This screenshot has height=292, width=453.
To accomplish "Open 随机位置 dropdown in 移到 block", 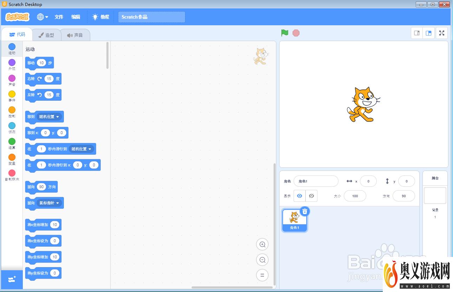I will pyautogui.click(x=50, y=117).
